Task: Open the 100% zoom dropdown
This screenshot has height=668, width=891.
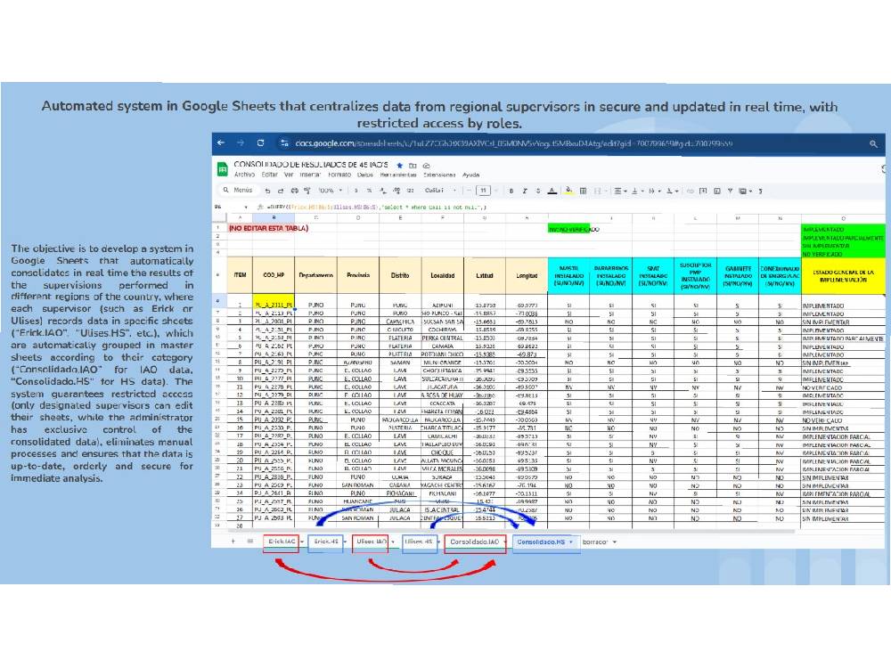Action: (x=330, y=191)
